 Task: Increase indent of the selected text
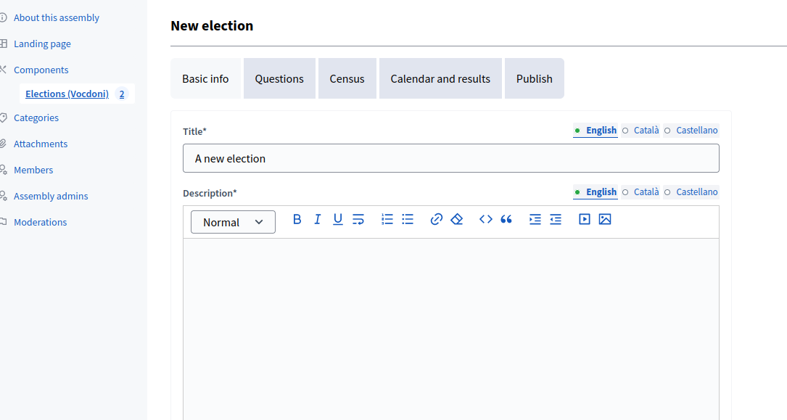click(x=535, y=219)
